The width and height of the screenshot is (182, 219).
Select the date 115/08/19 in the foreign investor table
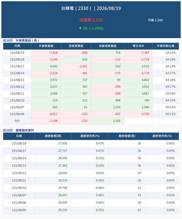click(17, 53)
